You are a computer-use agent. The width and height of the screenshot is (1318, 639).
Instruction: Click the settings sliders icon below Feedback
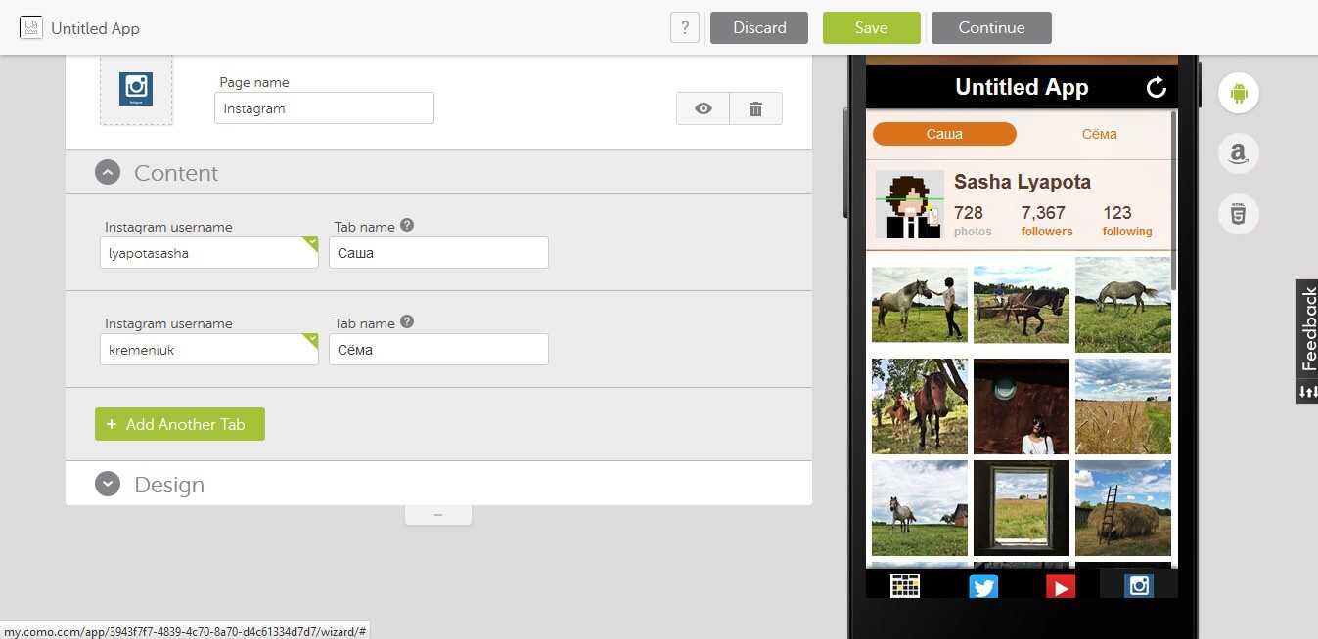click(x=1308, y=392)
